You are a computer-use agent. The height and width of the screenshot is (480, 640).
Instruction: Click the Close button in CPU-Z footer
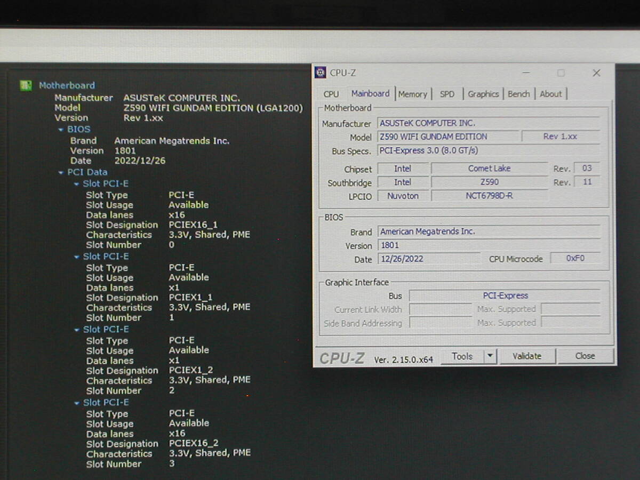(585, 356)
